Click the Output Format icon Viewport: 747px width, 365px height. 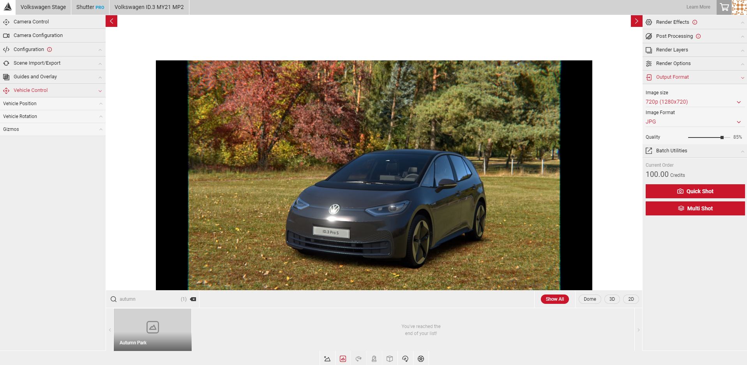[x=649, y=77]
